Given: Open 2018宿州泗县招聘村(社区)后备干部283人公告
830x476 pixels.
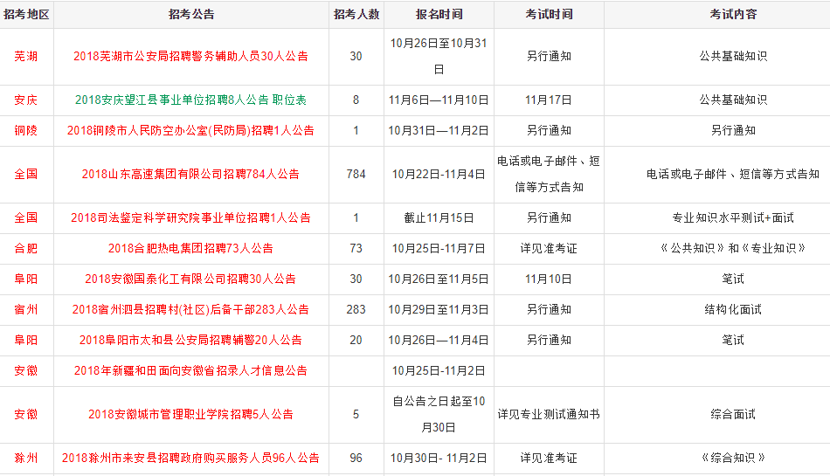Looking at the screenshot, I should [x=190, y=309].
